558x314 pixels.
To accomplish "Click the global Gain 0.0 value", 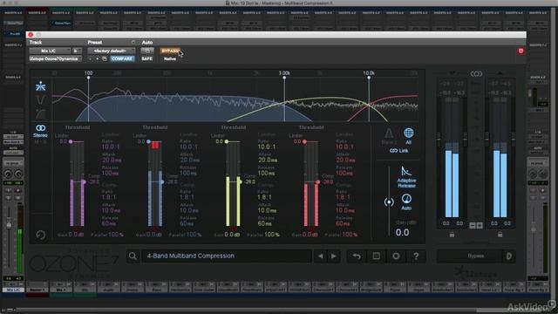I will point(402,233).
